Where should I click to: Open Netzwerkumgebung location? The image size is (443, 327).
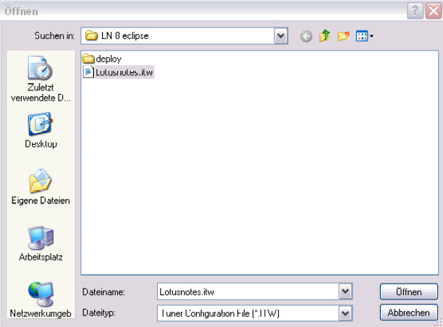(41, 299)
